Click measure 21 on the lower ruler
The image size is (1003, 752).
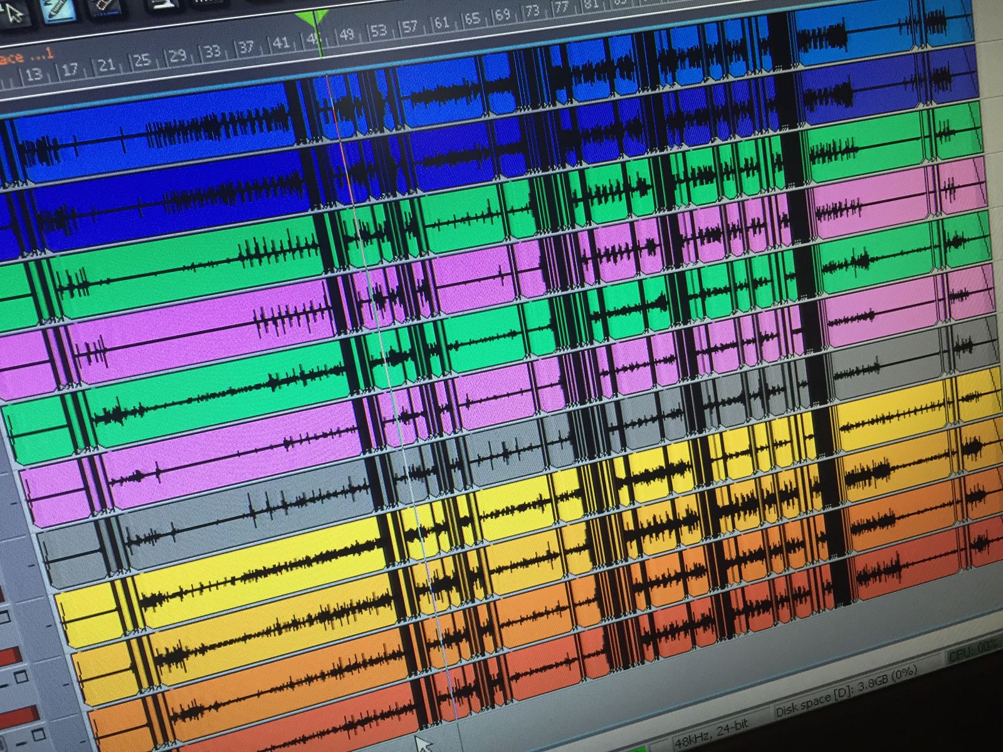107,65
